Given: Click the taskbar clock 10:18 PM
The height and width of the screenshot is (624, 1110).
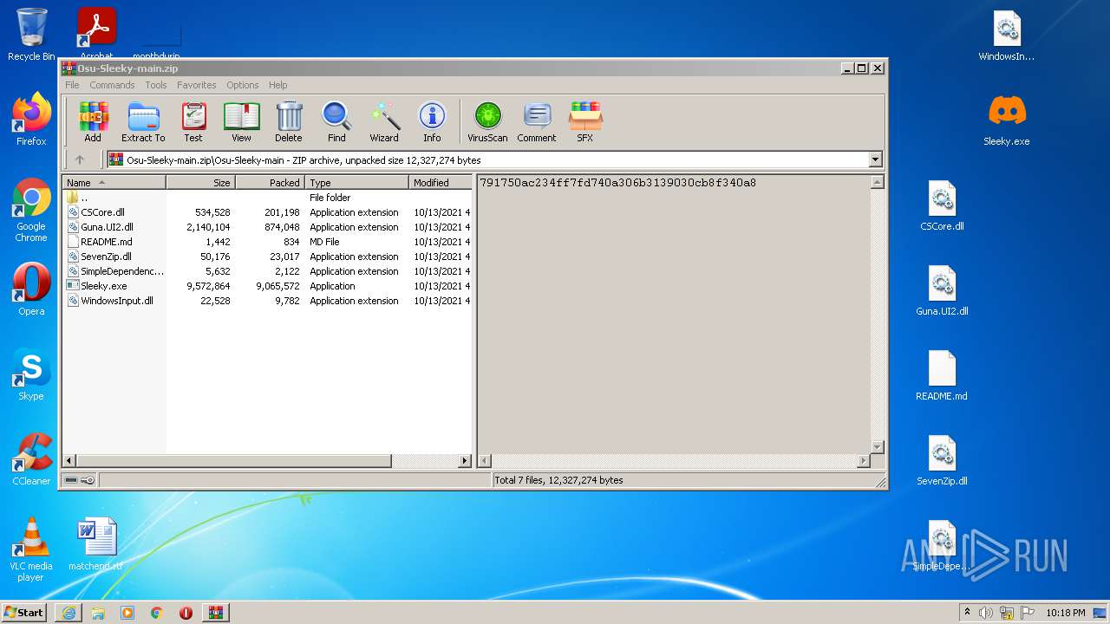Looking at the screenshot, I should tap(1066, 613).
